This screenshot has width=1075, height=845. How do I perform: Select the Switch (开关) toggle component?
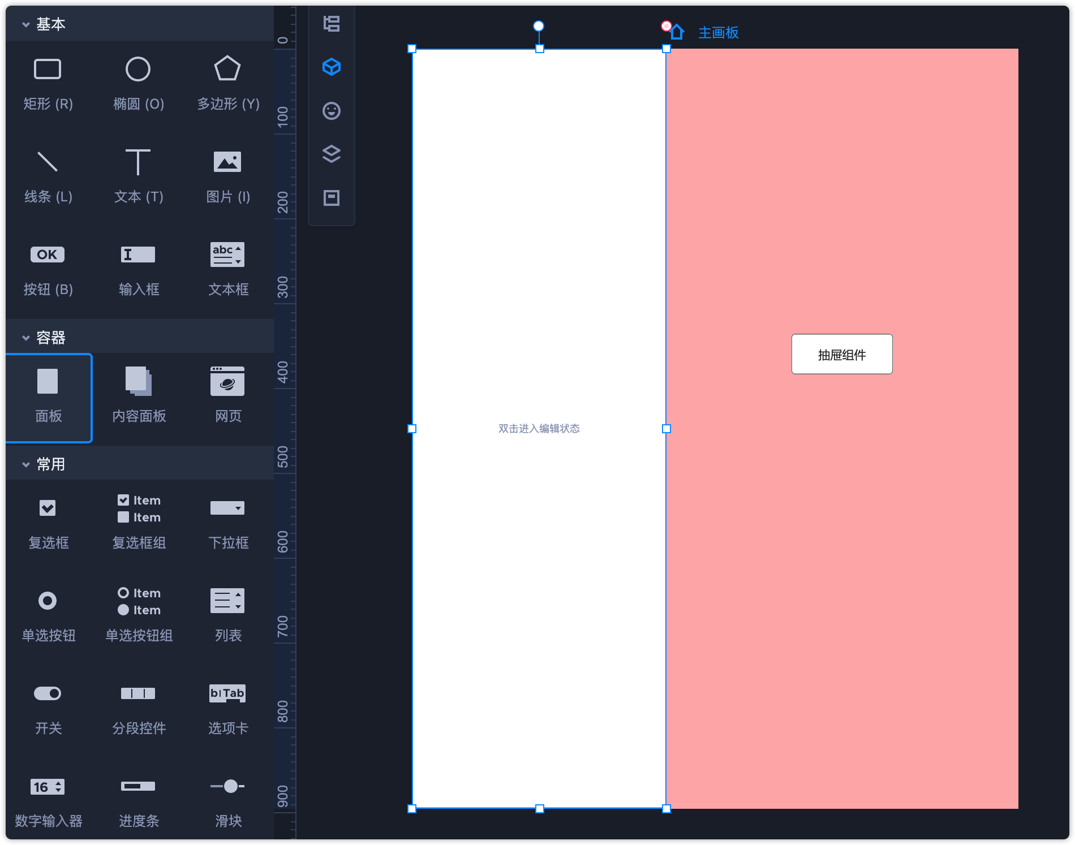[48, 708]
